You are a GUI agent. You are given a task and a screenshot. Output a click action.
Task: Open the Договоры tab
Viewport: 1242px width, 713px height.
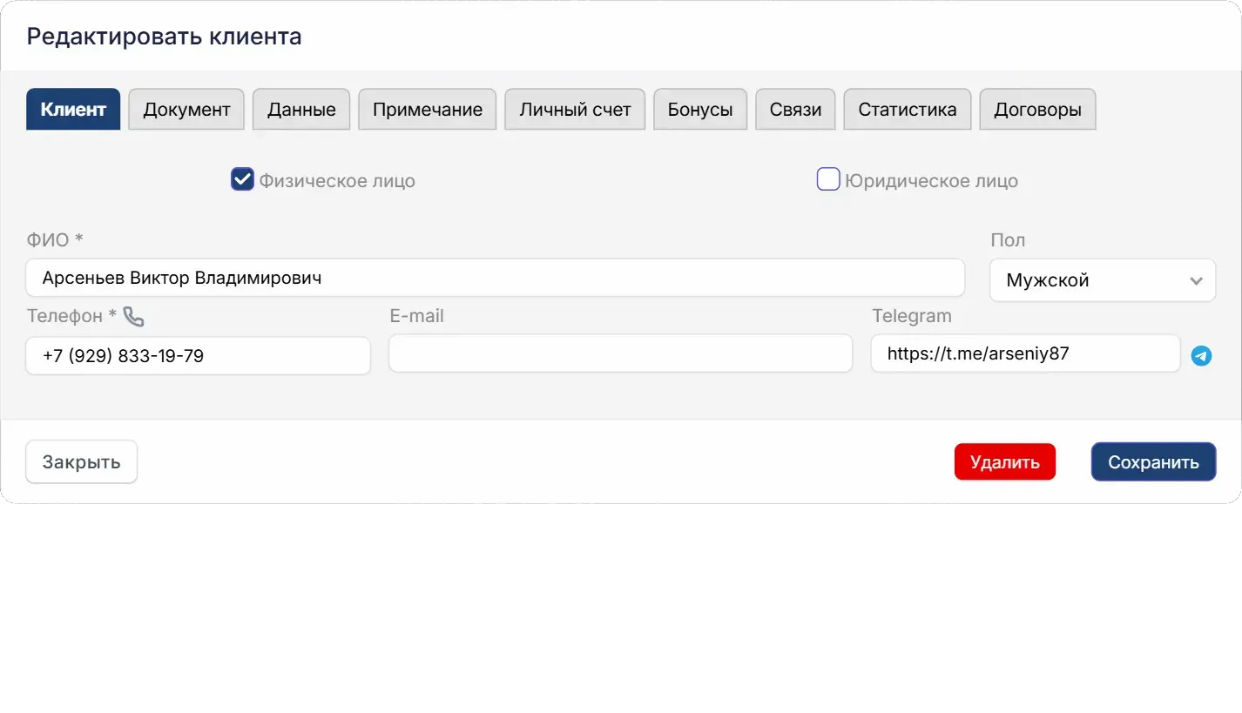pos(1038,110)
